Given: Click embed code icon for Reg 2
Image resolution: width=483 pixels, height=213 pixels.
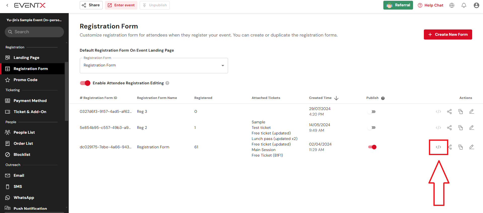Looking at the screenshot, I should coord(438,128).
